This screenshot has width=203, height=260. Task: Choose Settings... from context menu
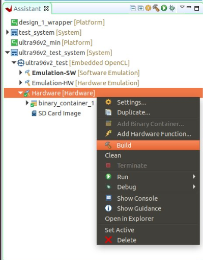(x=148, y=102)
